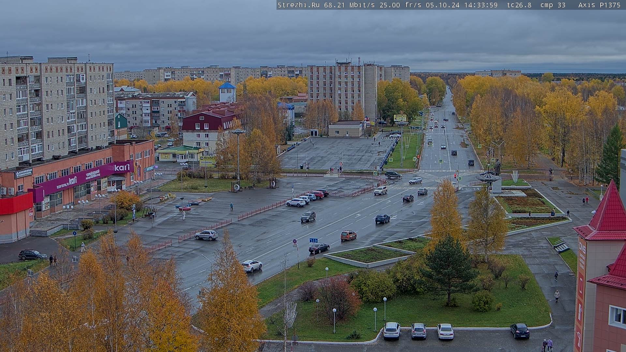The image size is (626, 352).
Task: Click the "cmp 33" overlay value
Action: [x=553, y=5]
